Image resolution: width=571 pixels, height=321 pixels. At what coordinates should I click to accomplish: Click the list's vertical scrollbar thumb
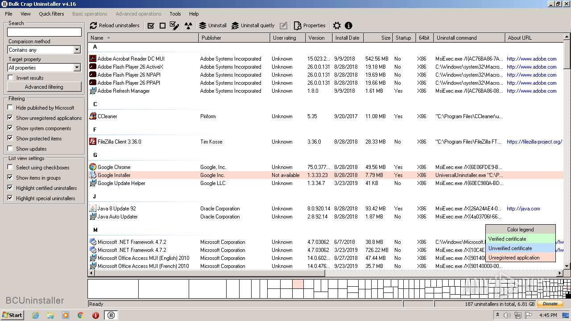point(567,56)
